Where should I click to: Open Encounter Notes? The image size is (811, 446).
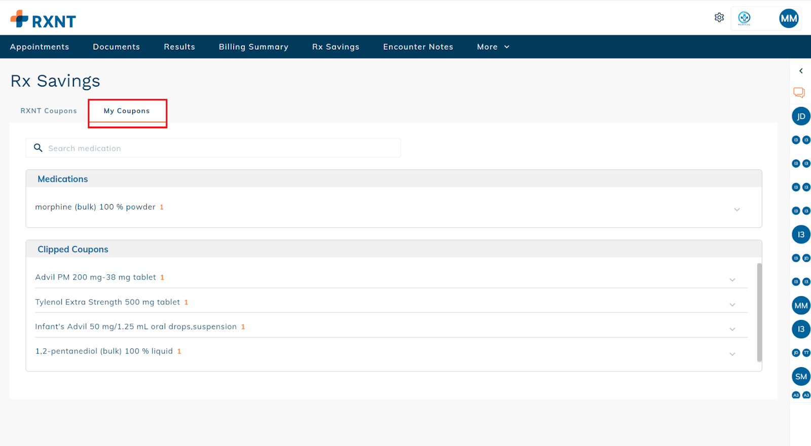click(418, 47)
